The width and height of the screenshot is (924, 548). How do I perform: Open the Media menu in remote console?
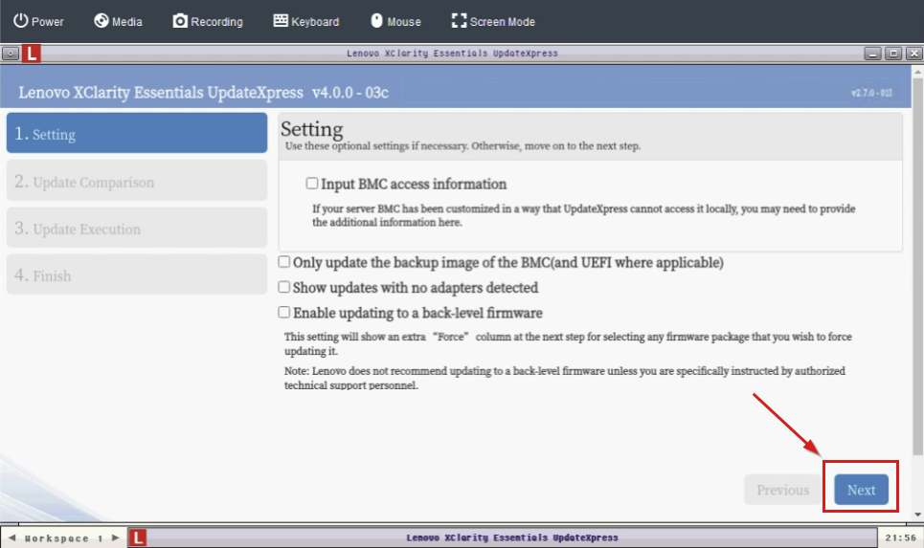click(x=118, y=21)
